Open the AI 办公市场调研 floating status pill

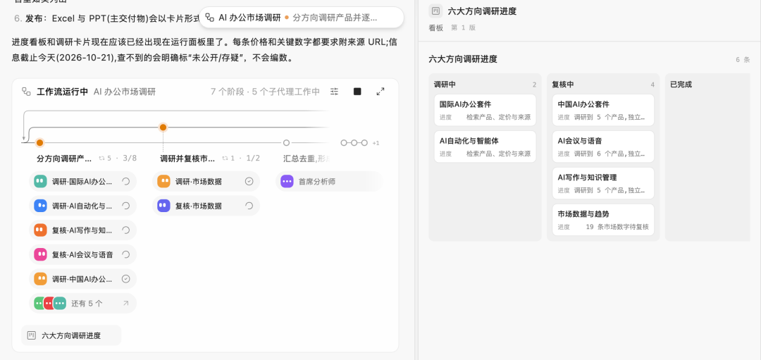tap(301, 18)
